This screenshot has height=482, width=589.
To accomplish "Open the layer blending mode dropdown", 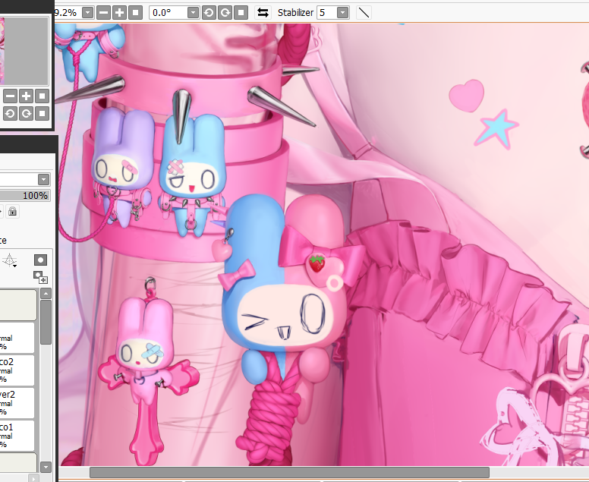I will coord(43,179).
